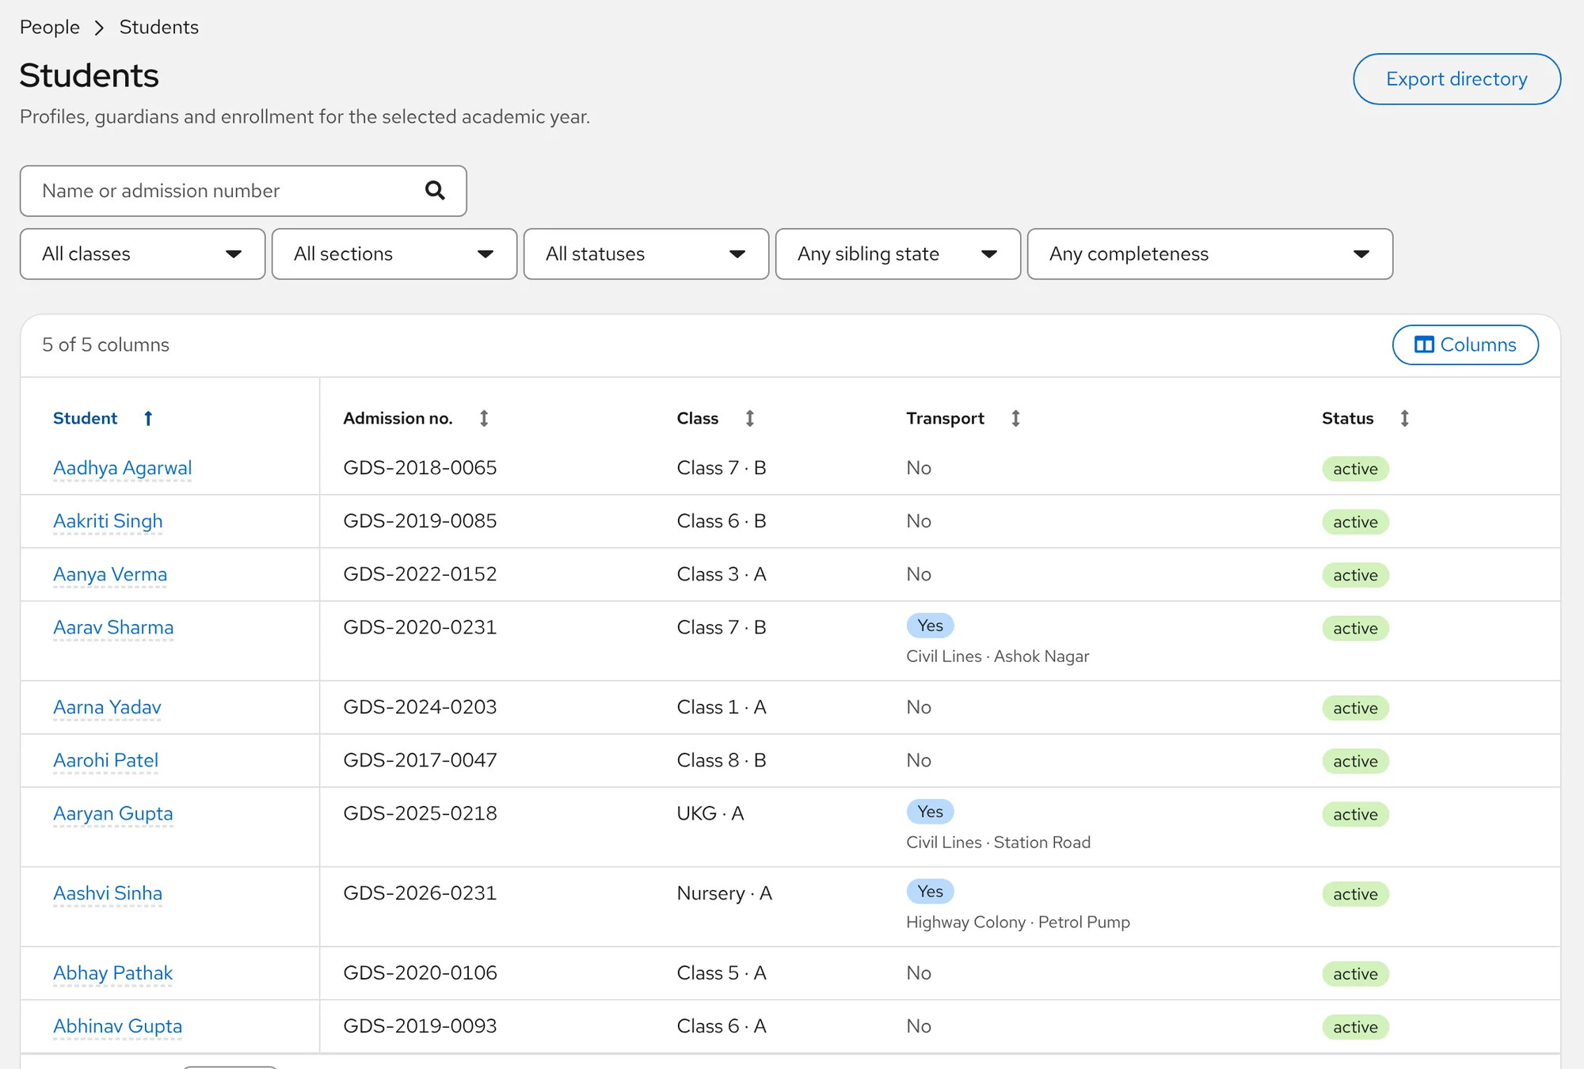Image resolution: width=1584 pixels, height=1069 pixels.
Task: Sort by Student column arrow
Action: 148,418
